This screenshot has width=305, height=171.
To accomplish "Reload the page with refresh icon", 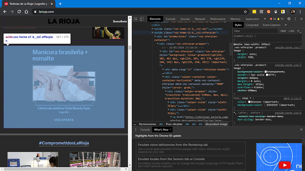I will point(19,11).
